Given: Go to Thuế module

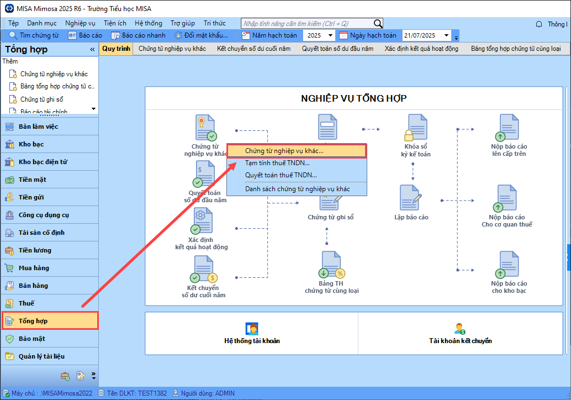Looking at the screenshot, I should pyautogui.click(x=50, y=303).
